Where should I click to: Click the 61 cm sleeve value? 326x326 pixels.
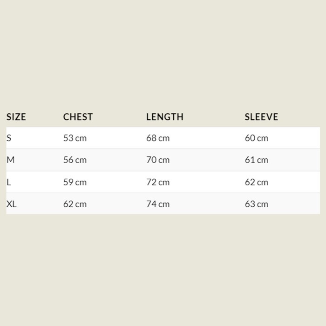(257, 160)
